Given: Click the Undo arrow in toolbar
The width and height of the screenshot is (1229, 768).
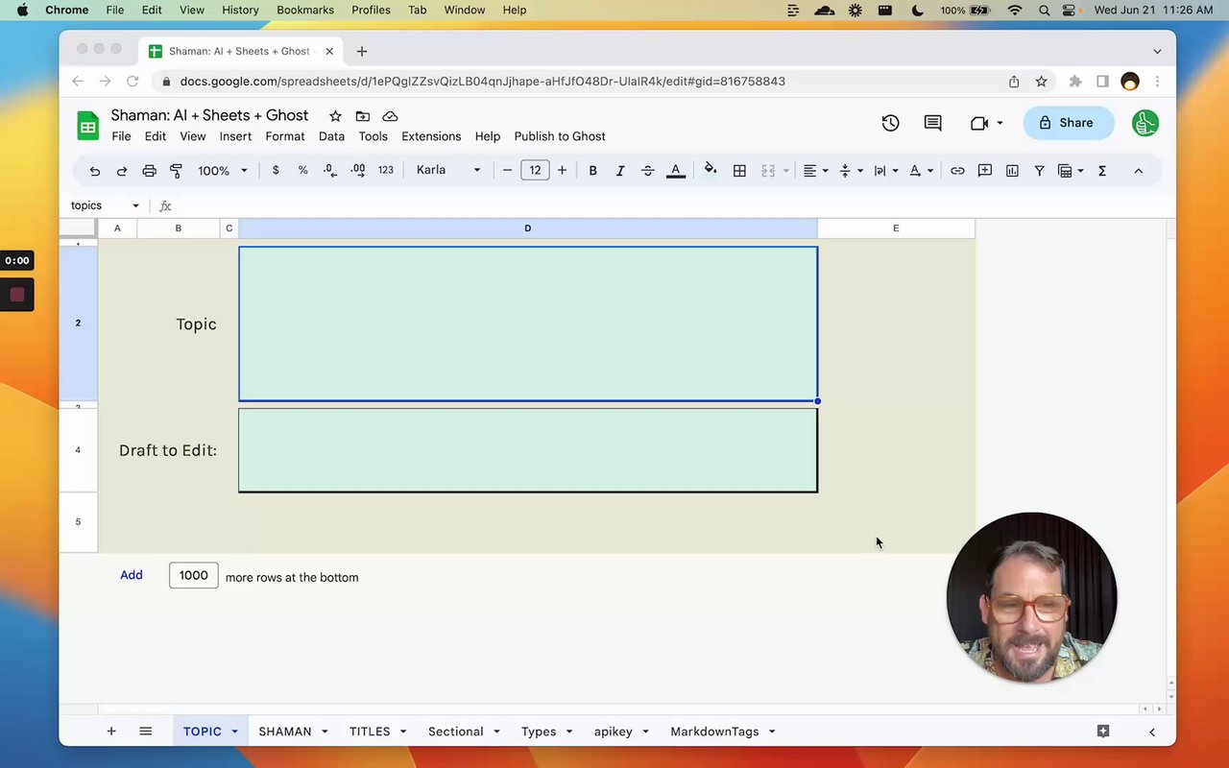Looking at the screenshot, I should tap(94, 171).
